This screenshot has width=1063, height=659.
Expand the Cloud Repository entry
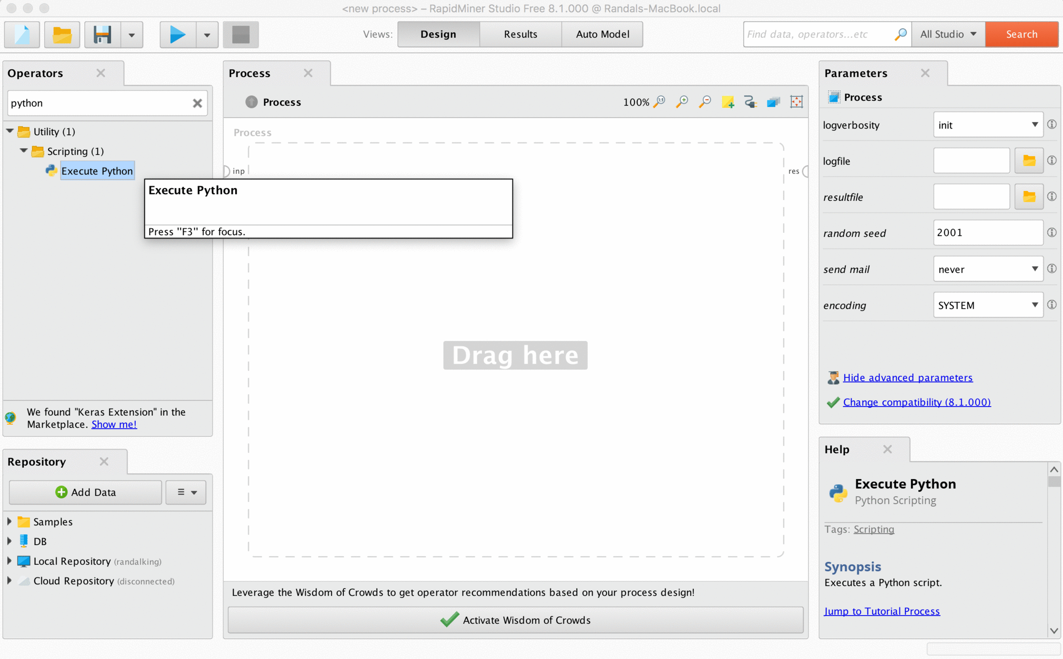9,580
